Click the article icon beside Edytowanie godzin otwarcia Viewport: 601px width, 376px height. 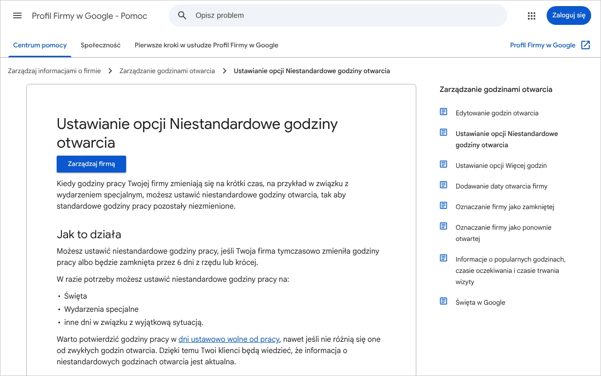tap(443, 112)
